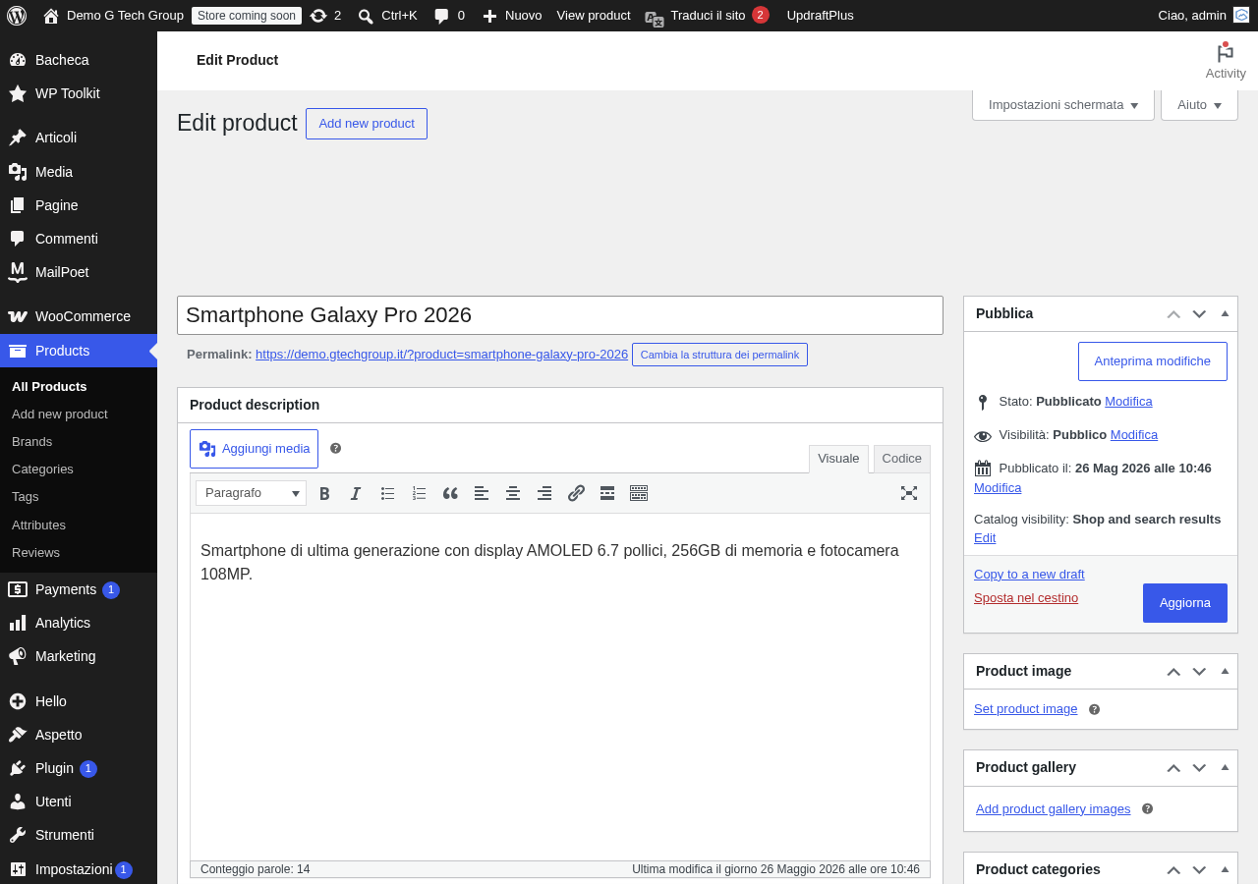Screen dimensions: 1258x884
Task: Click Cambia la struttura dei permalink
Action: click(719, 355)
